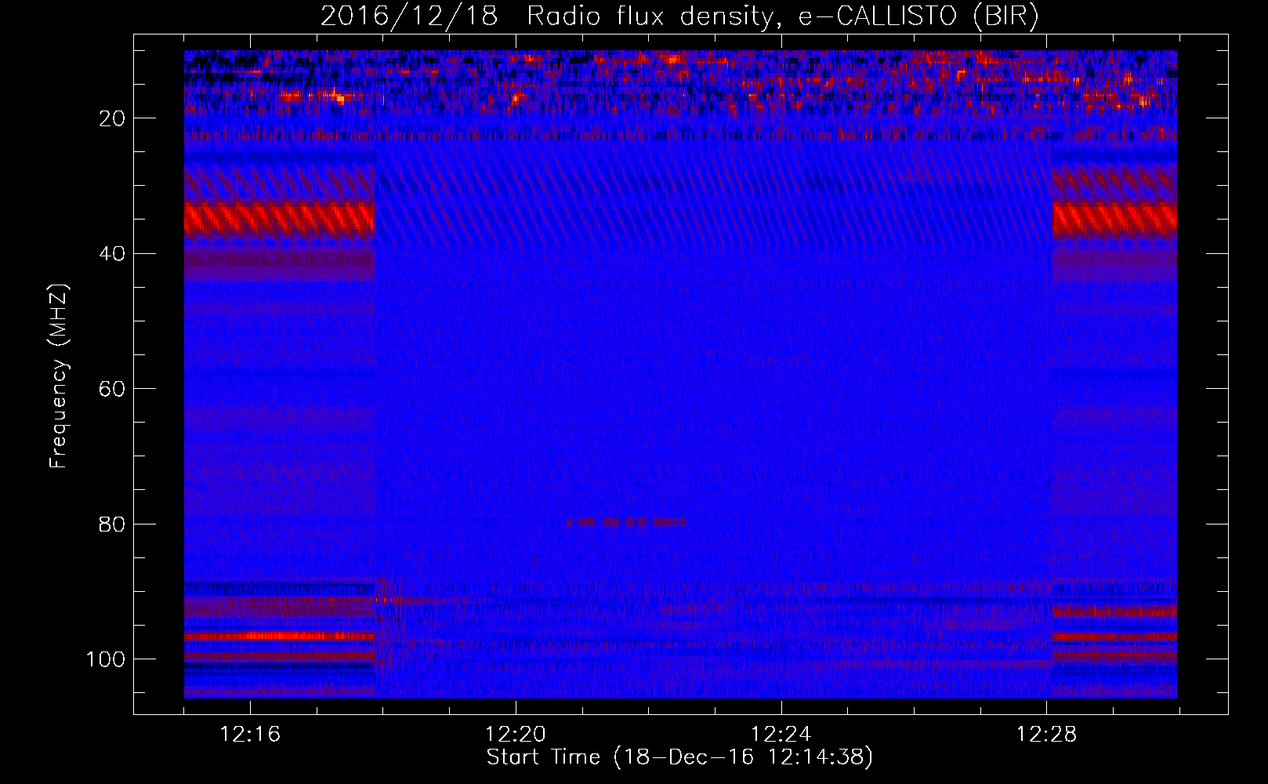The width and height of the screenshot is (1268, 784).
Task: Click the 12:24 time tick label
Action: tap(781, 735)
